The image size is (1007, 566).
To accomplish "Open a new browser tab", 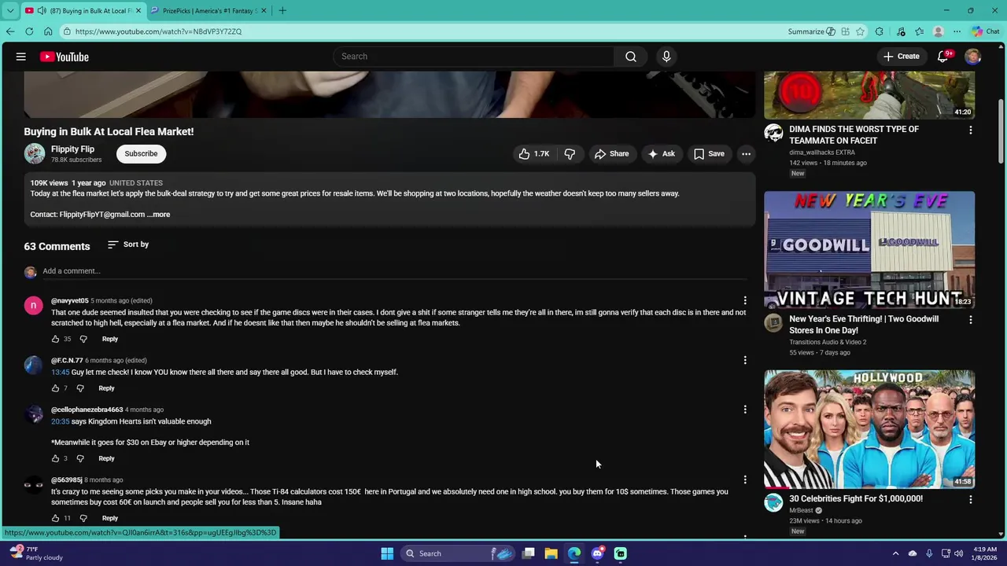I will 282,10.
